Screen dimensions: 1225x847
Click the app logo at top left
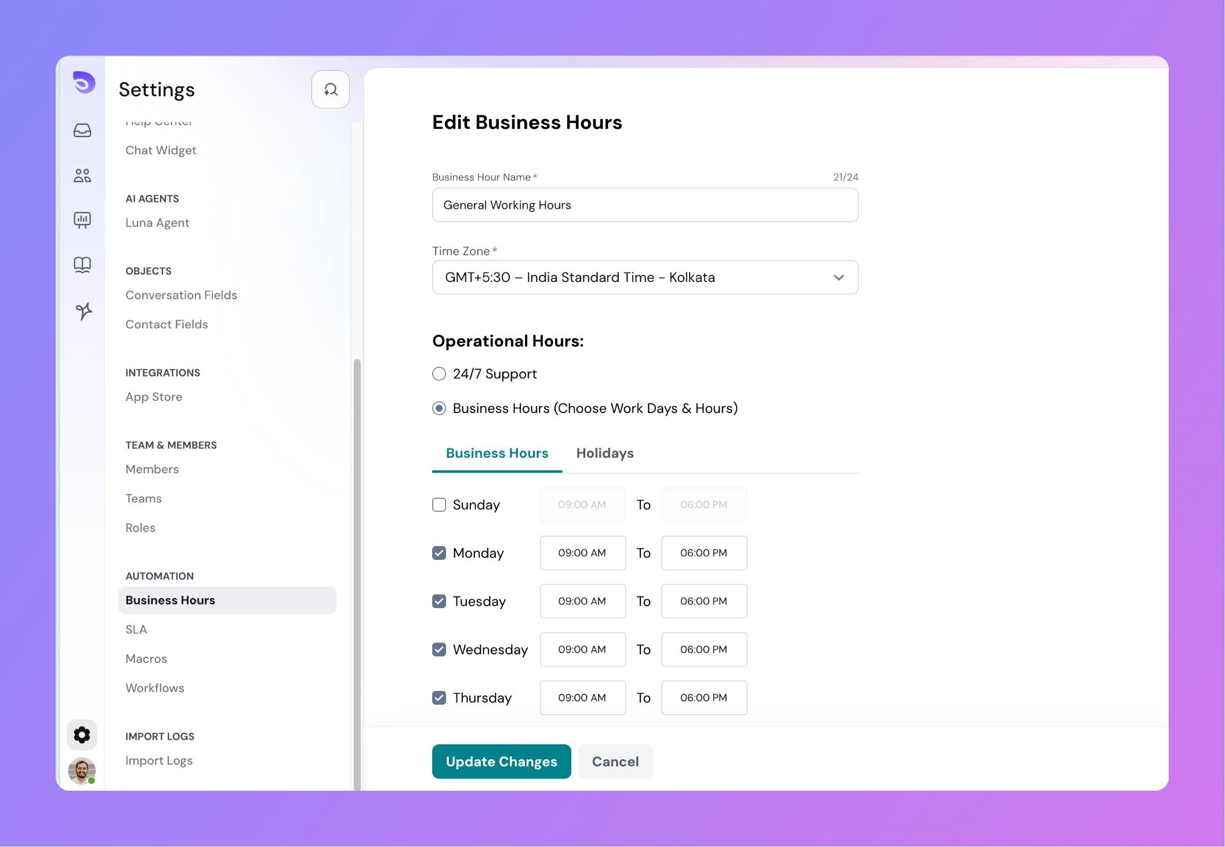click(84, 82)
